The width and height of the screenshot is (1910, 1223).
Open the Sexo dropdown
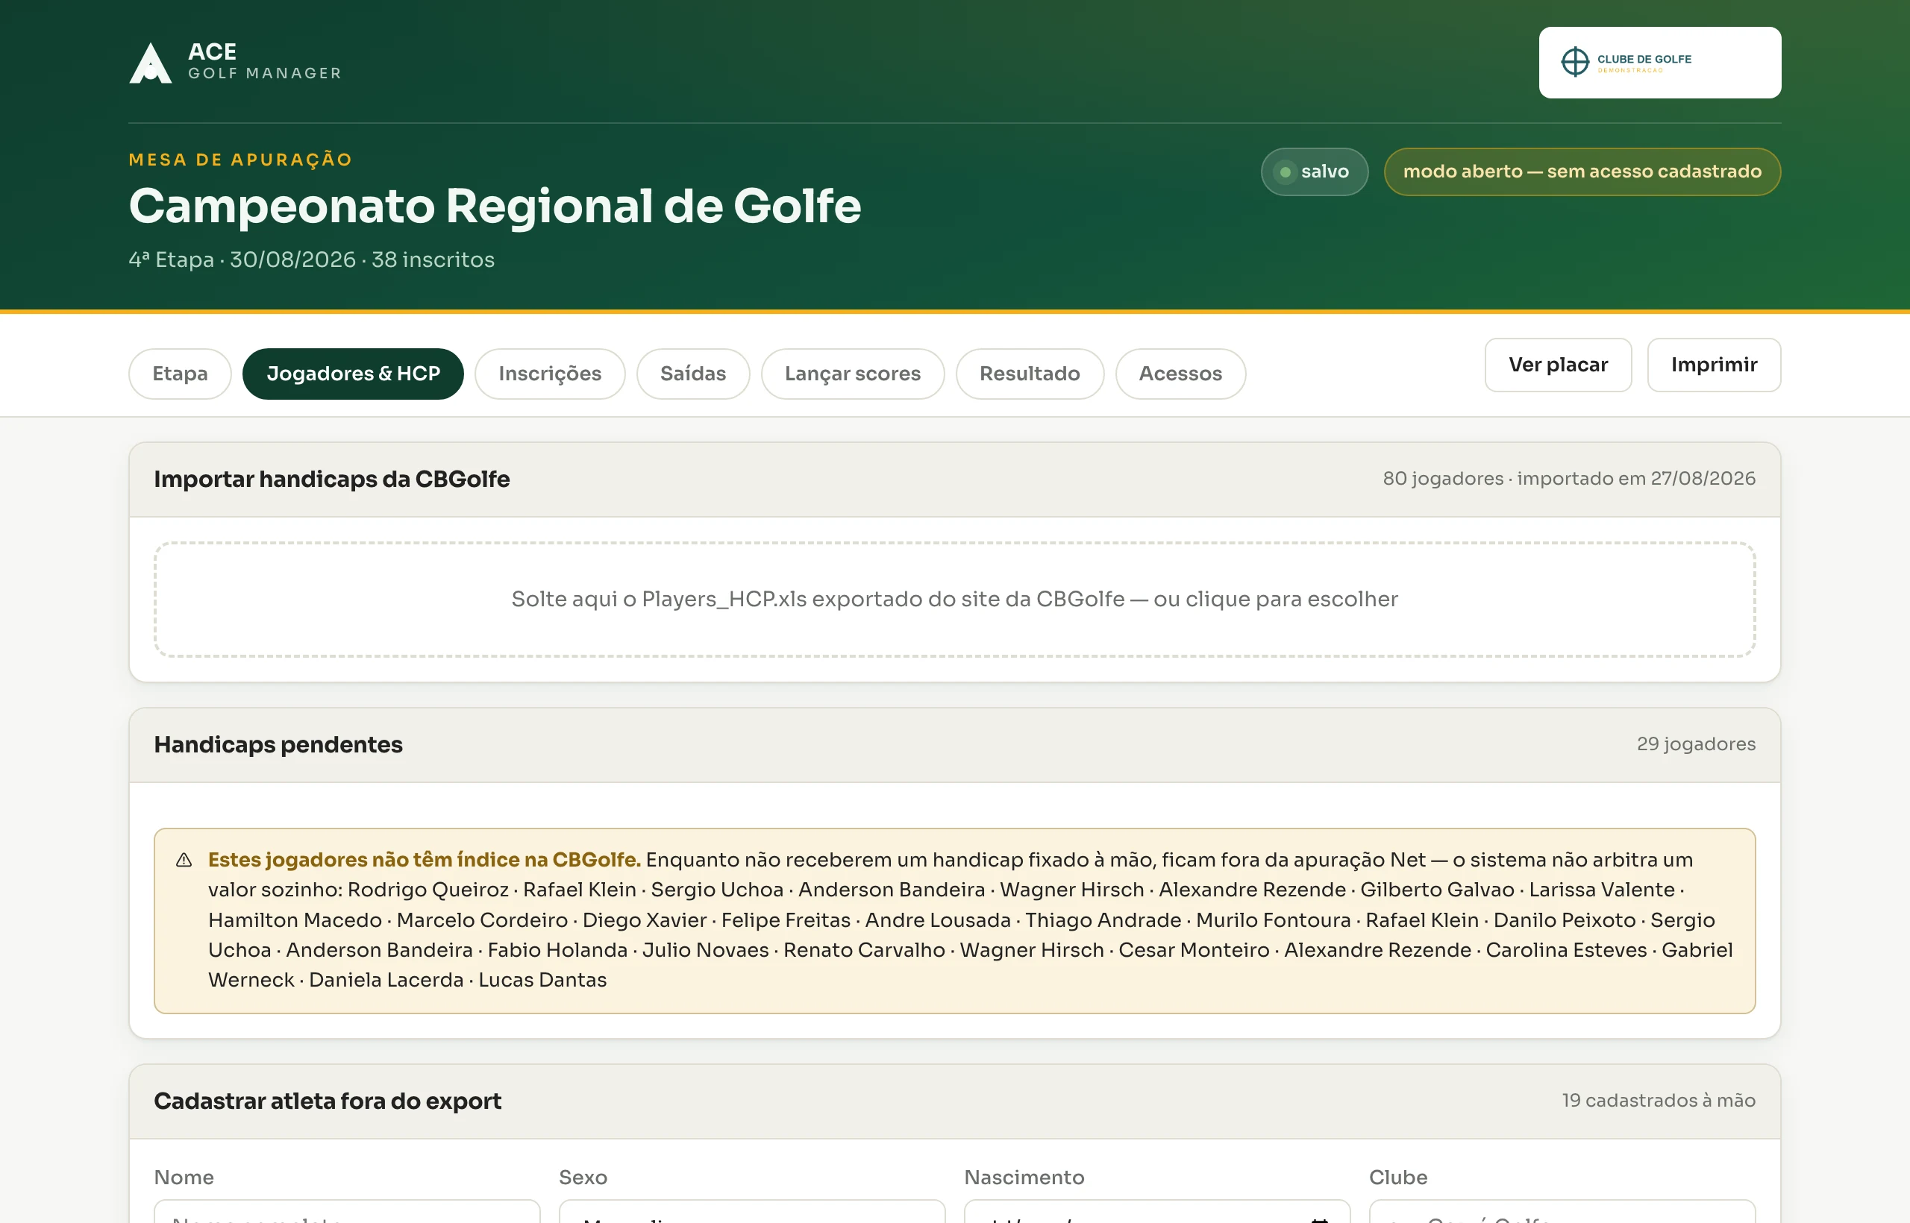pyautogui.click(x=751, y=1211)
